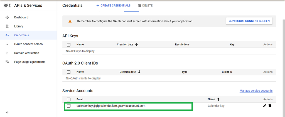This screenshot has height=117, width=285.
Task: Click the trash icon for Calender-key account
Action: coord(270,106)
